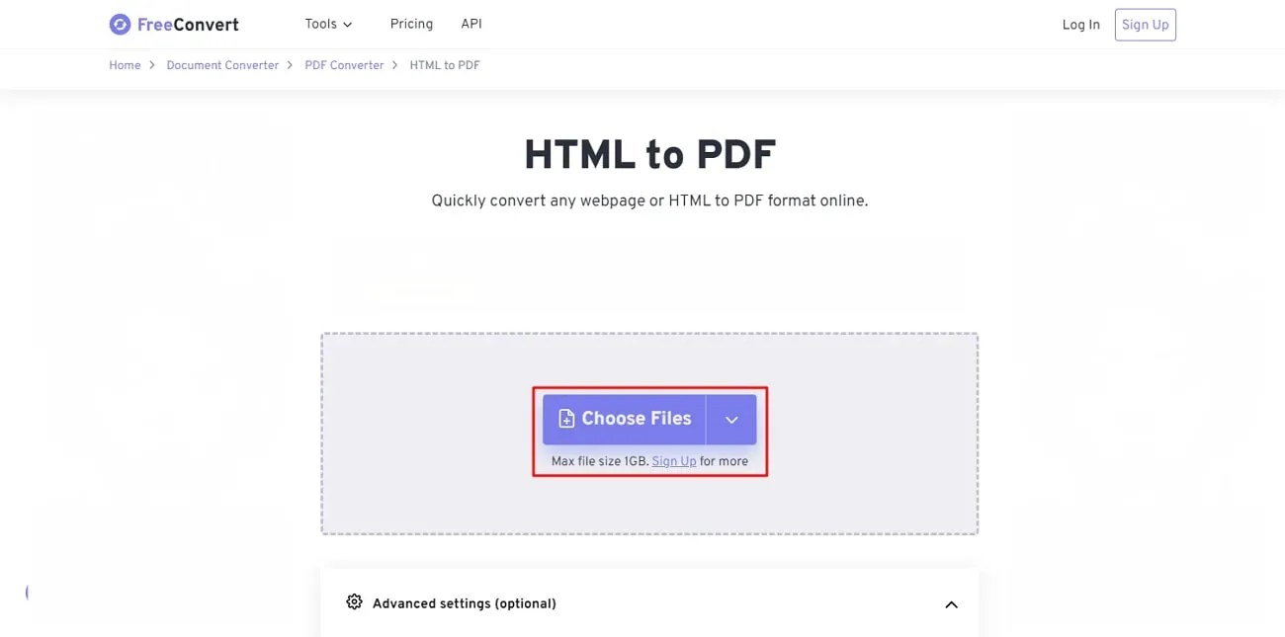Click the collapse chevron beside Advanced settings

pyautogui.click(x=951, y=603)
